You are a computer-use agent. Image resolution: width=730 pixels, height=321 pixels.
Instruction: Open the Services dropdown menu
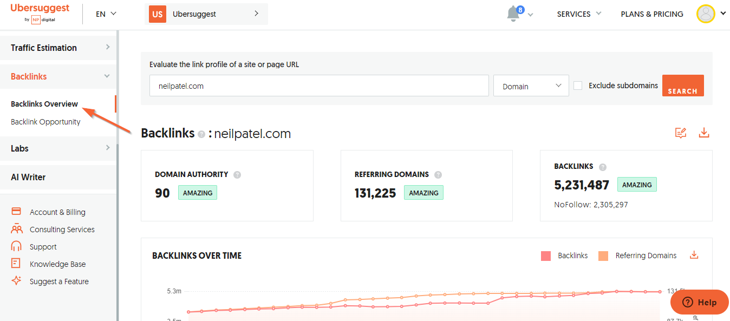pos(579,14)
